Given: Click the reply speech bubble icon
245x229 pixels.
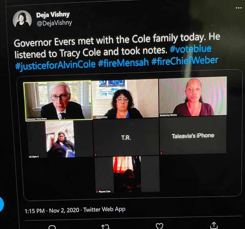Looking at the screenshot, I should (52, 227).
